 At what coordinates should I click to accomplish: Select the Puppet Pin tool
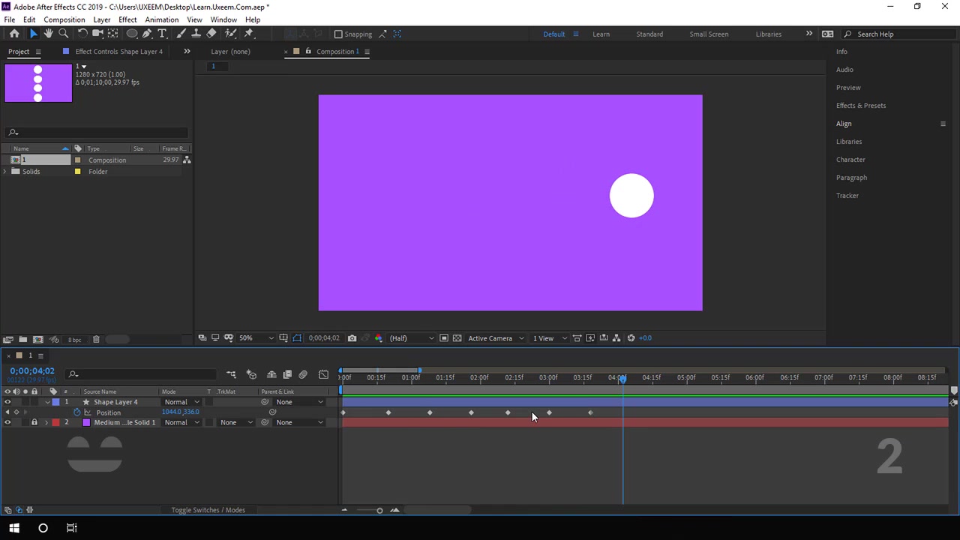pyautogui.click(x=249, y=34)
